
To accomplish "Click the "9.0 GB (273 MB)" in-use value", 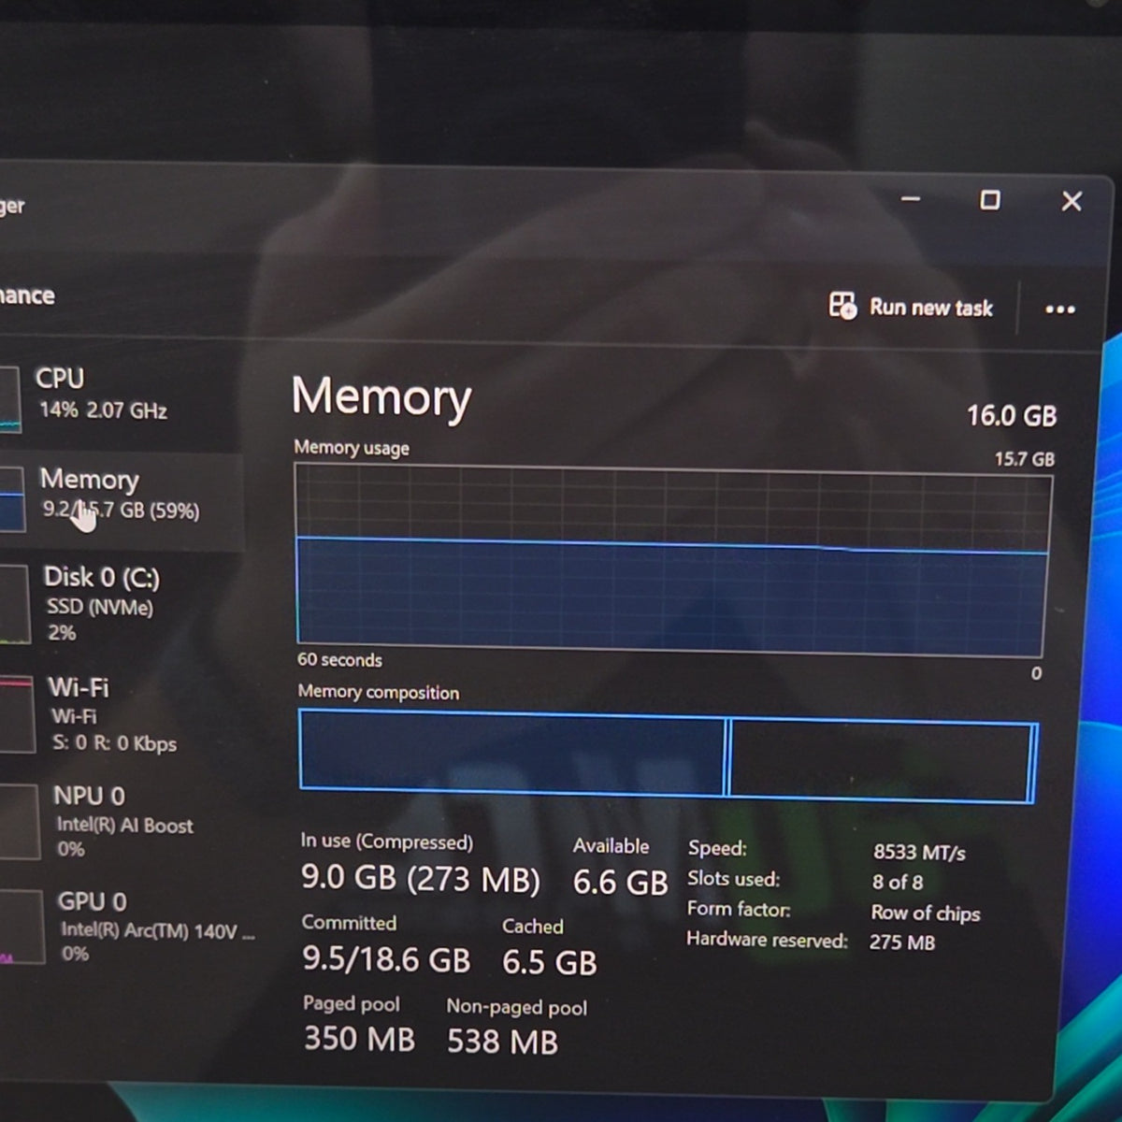I will (x=421, y=879).
